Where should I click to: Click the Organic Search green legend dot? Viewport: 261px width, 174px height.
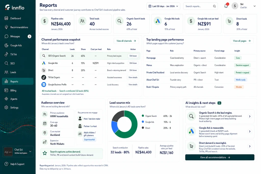(x=143, y=116)
